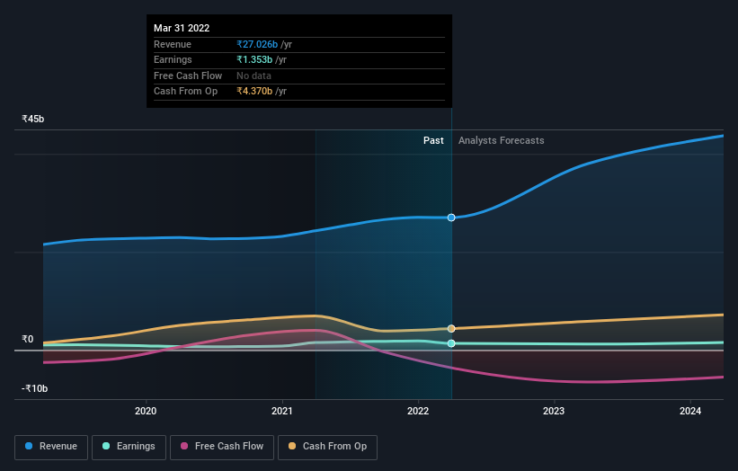Click the 2024 x-axis label
The width and height of the screenshot is (738, 471).
(690, 412)
